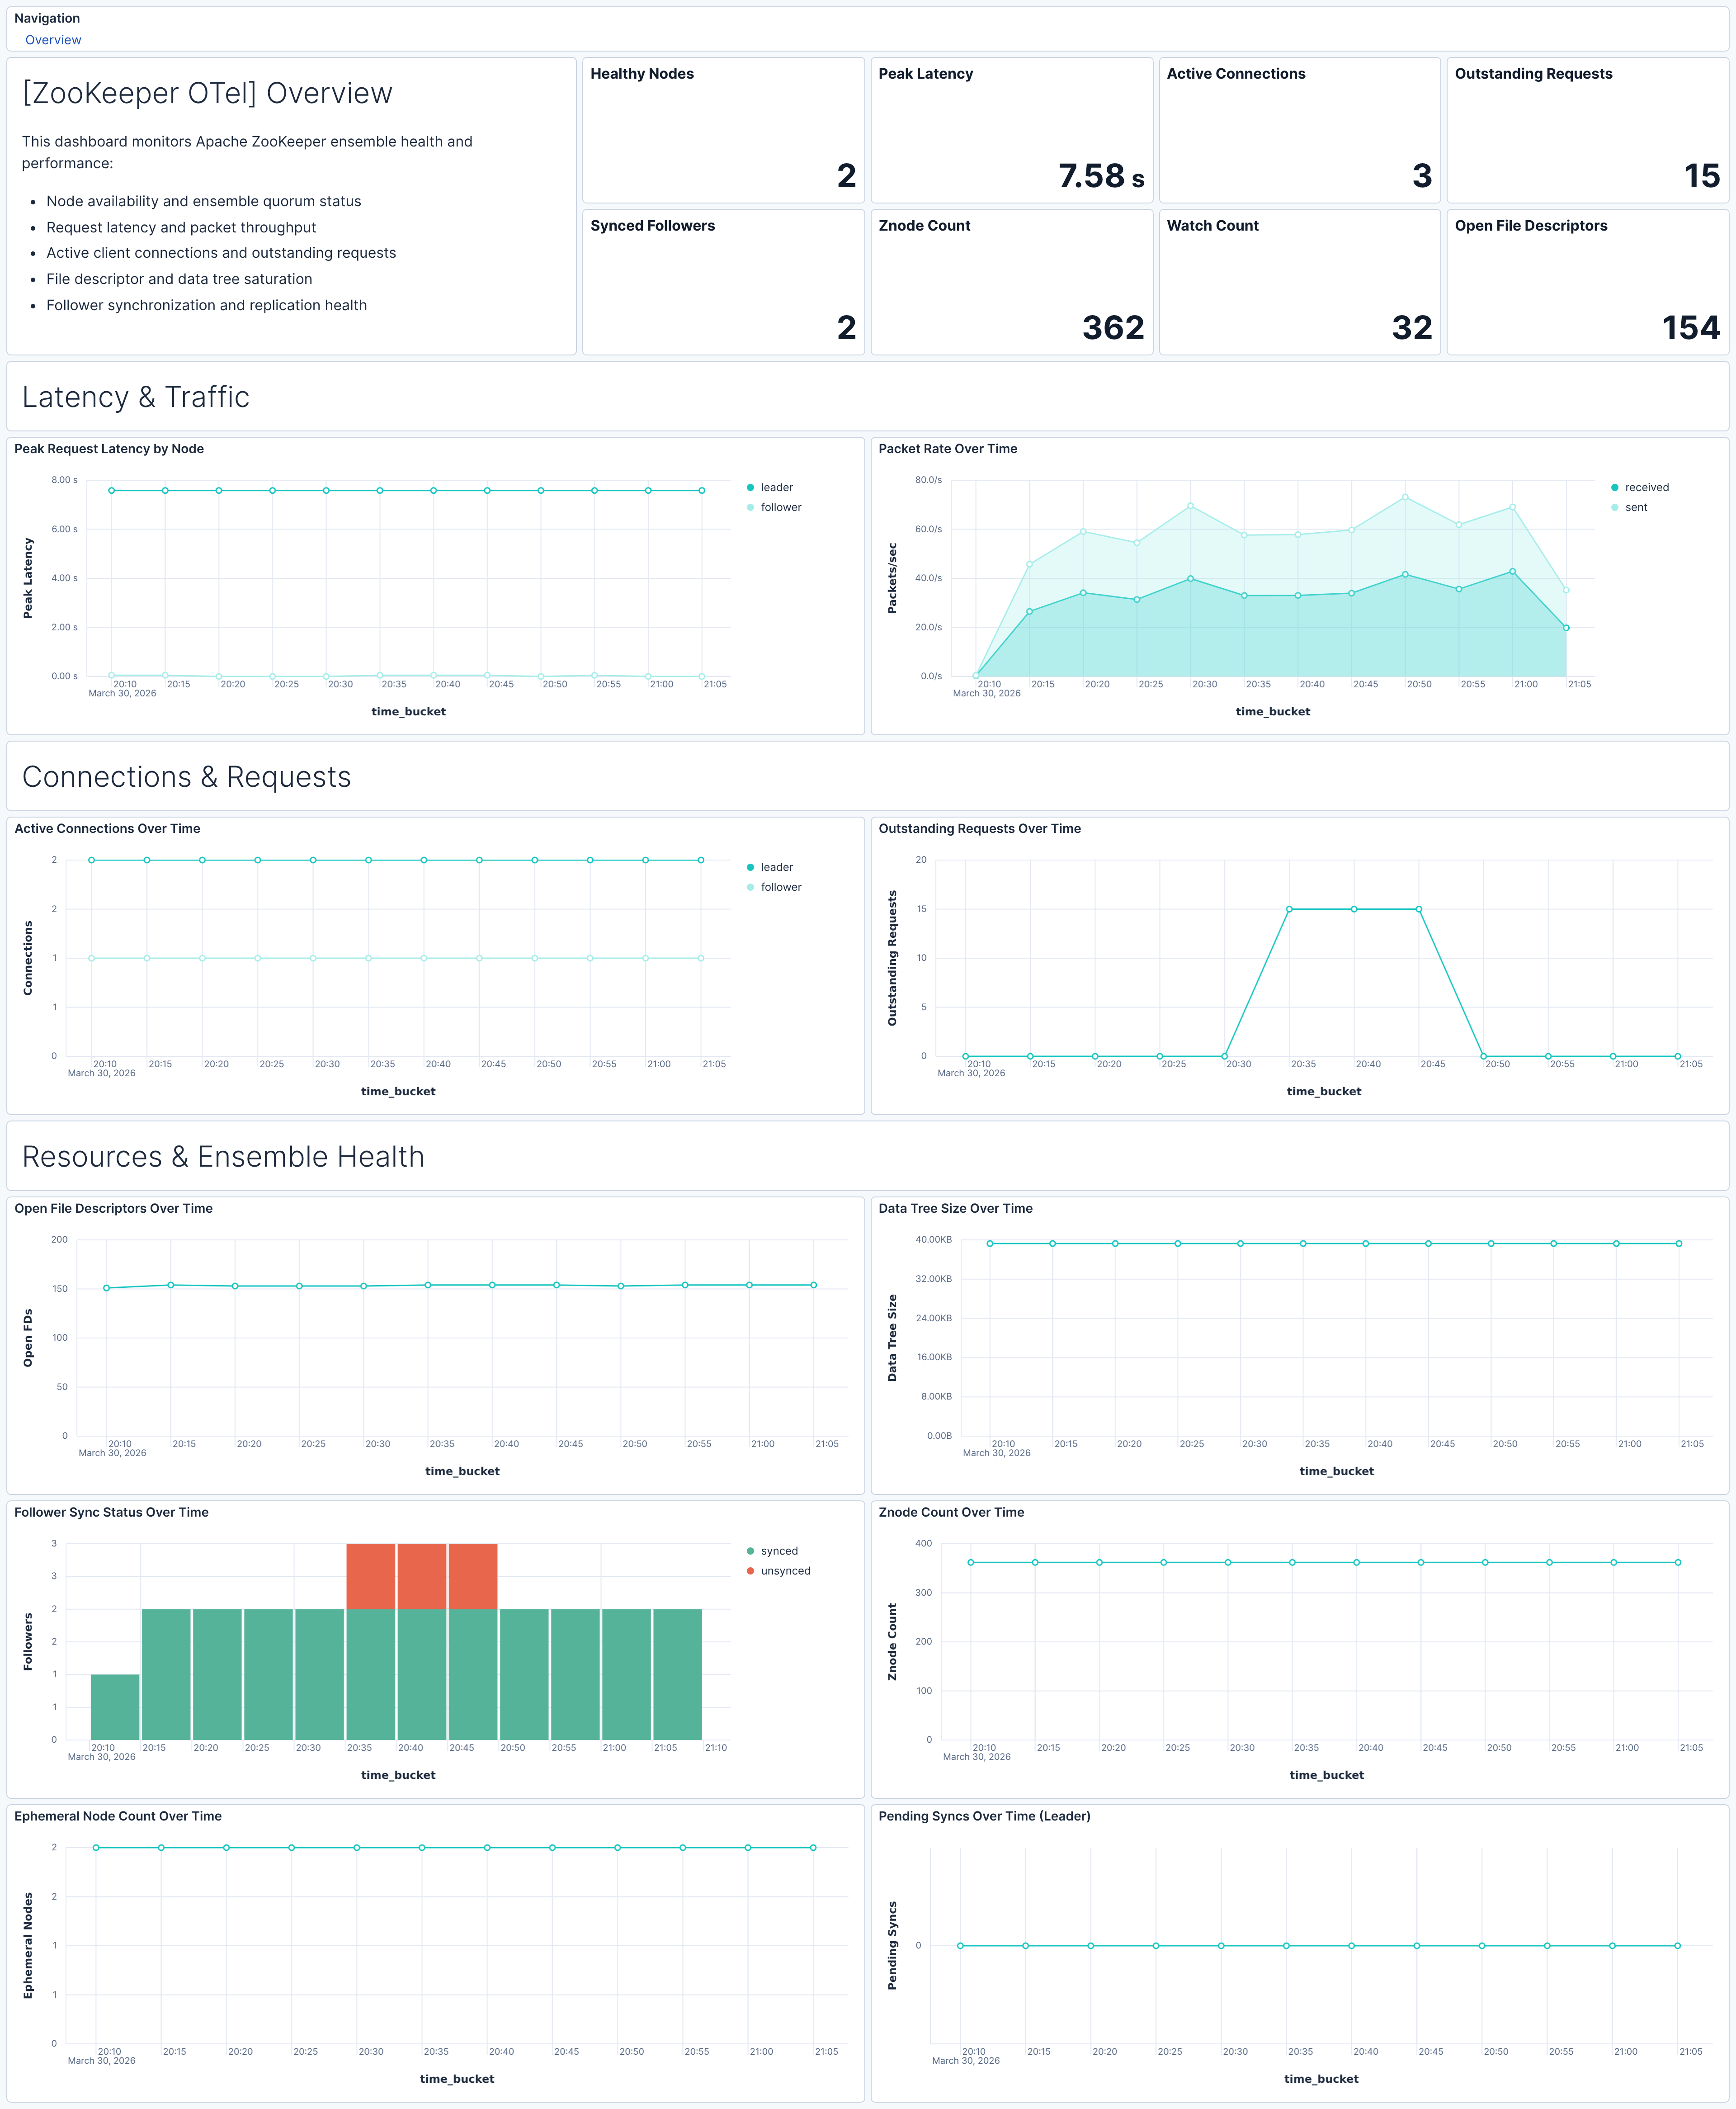This screenshot has height=2109, width=1736.
Task: Click the Pending Syncs Over Time panel title
Action: pos(984,1816)
